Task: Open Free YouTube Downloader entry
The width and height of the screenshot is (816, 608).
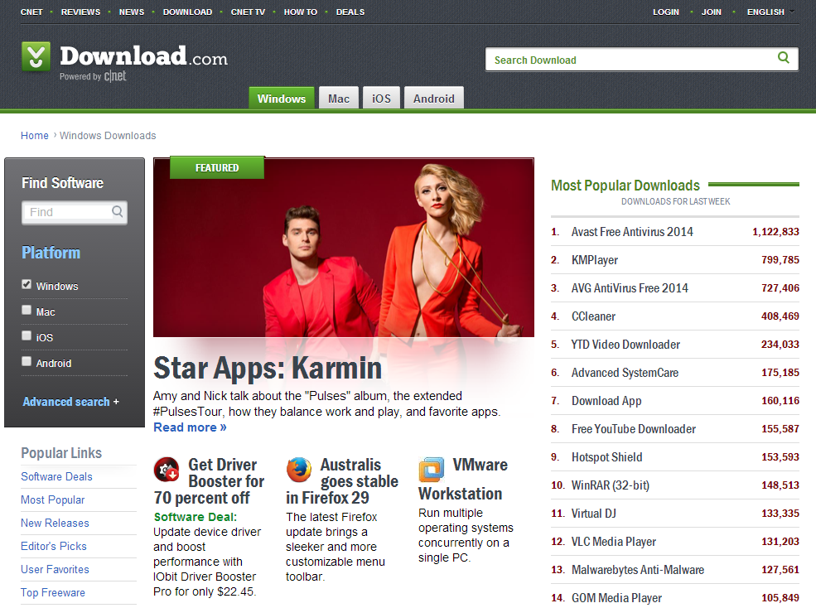Action: [x=634, y=428]
